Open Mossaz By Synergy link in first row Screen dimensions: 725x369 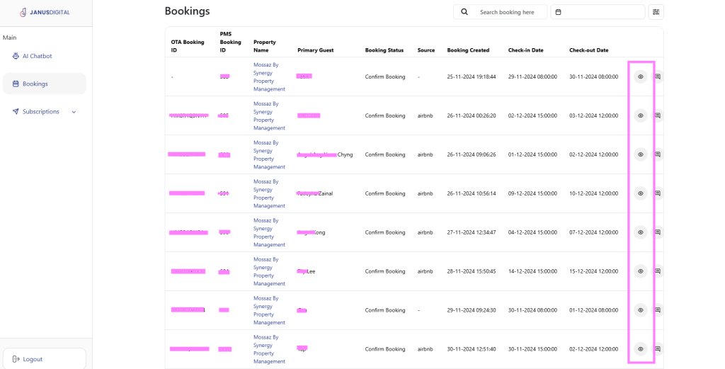[x=269, y=76]
